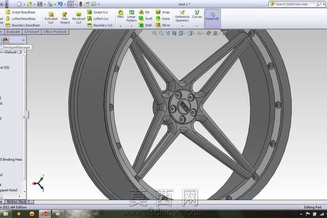Expand the Curves dropdown arrow
The height and width of the screenshot is (218, 327).
coord(197,26)
